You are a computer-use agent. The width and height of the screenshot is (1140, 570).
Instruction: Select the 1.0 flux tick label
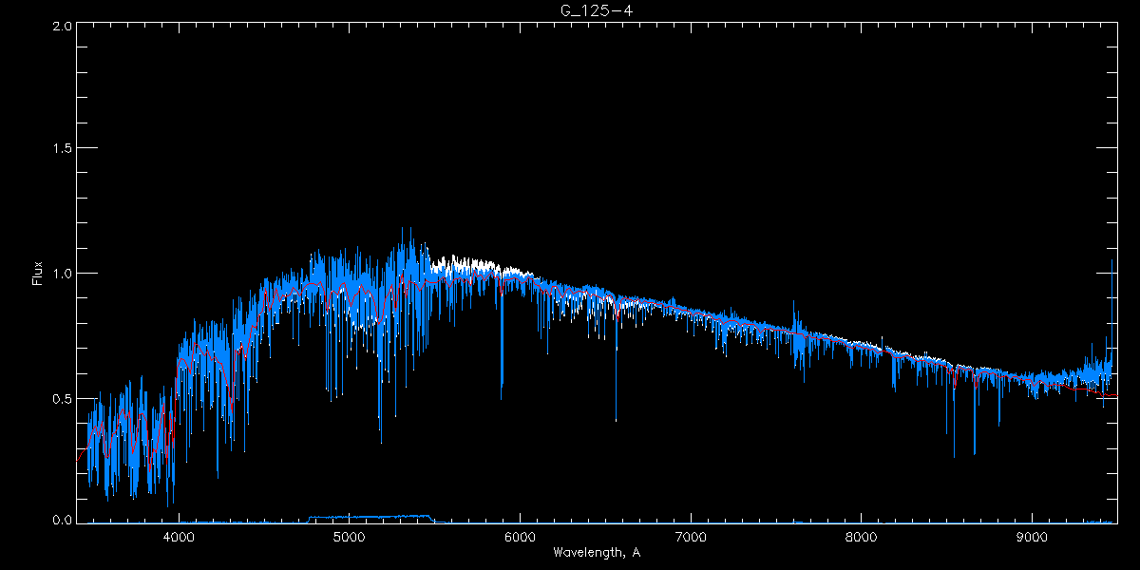coord(63,274)
